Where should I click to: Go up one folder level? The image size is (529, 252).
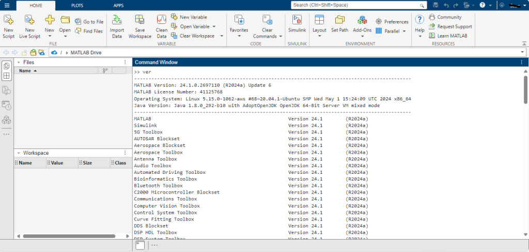pyautogui.click(x=24, y=53)
